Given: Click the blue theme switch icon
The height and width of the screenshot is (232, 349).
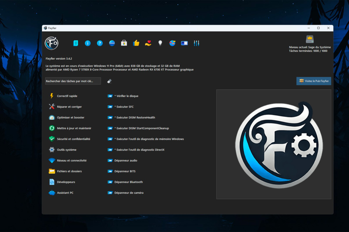Looking at the screenshot, I should pos(184,43).
